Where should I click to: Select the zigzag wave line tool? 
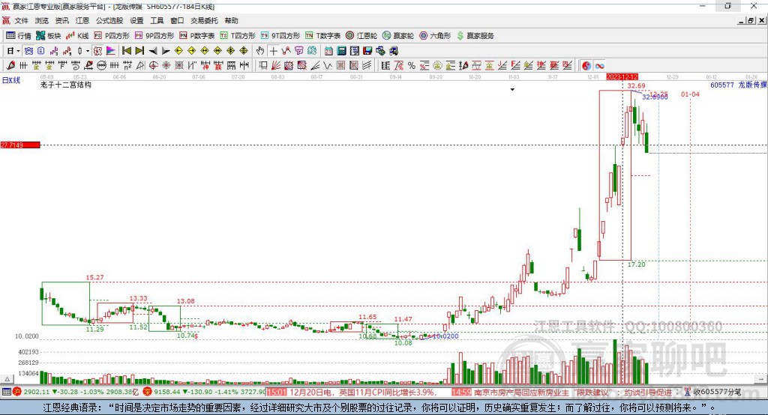pyautogui.click(x=327, y=66)
